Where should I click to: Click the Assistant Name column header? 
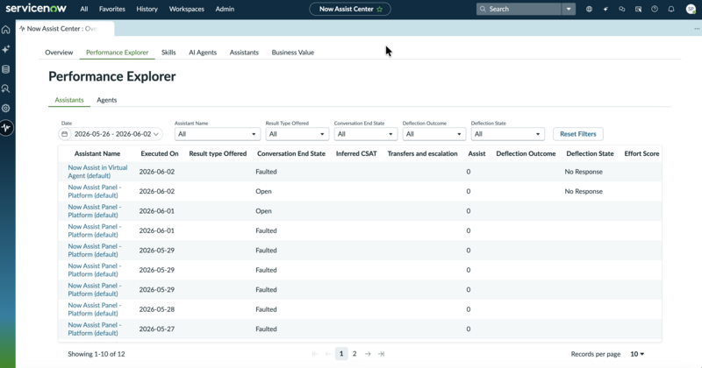pos(97,153)
